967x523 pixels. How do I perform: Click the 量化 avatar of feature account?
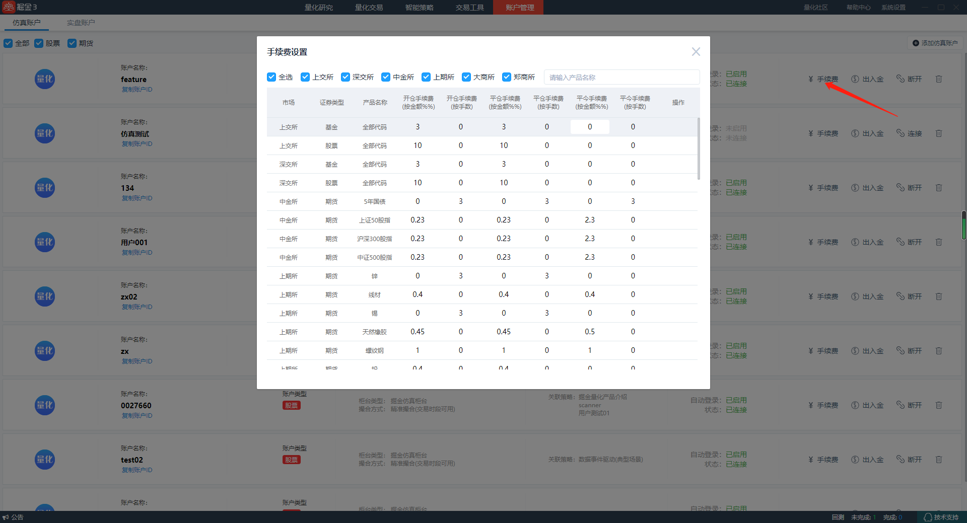(x=45, y=79)
